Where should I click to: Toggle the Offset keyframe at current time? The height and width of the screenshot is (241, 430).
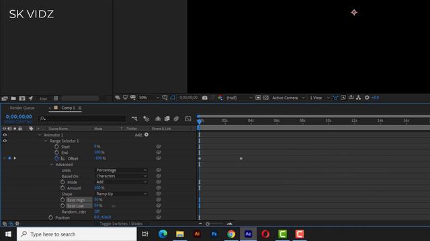click(x=9, y=158)
